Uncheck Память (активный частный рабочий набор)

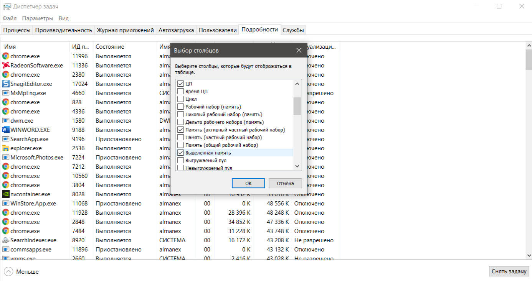point(180,130)
